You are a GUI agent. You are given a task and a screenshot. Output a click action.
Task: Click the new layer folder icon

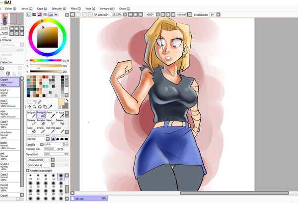pyautogui.click(x=2, y=68)
